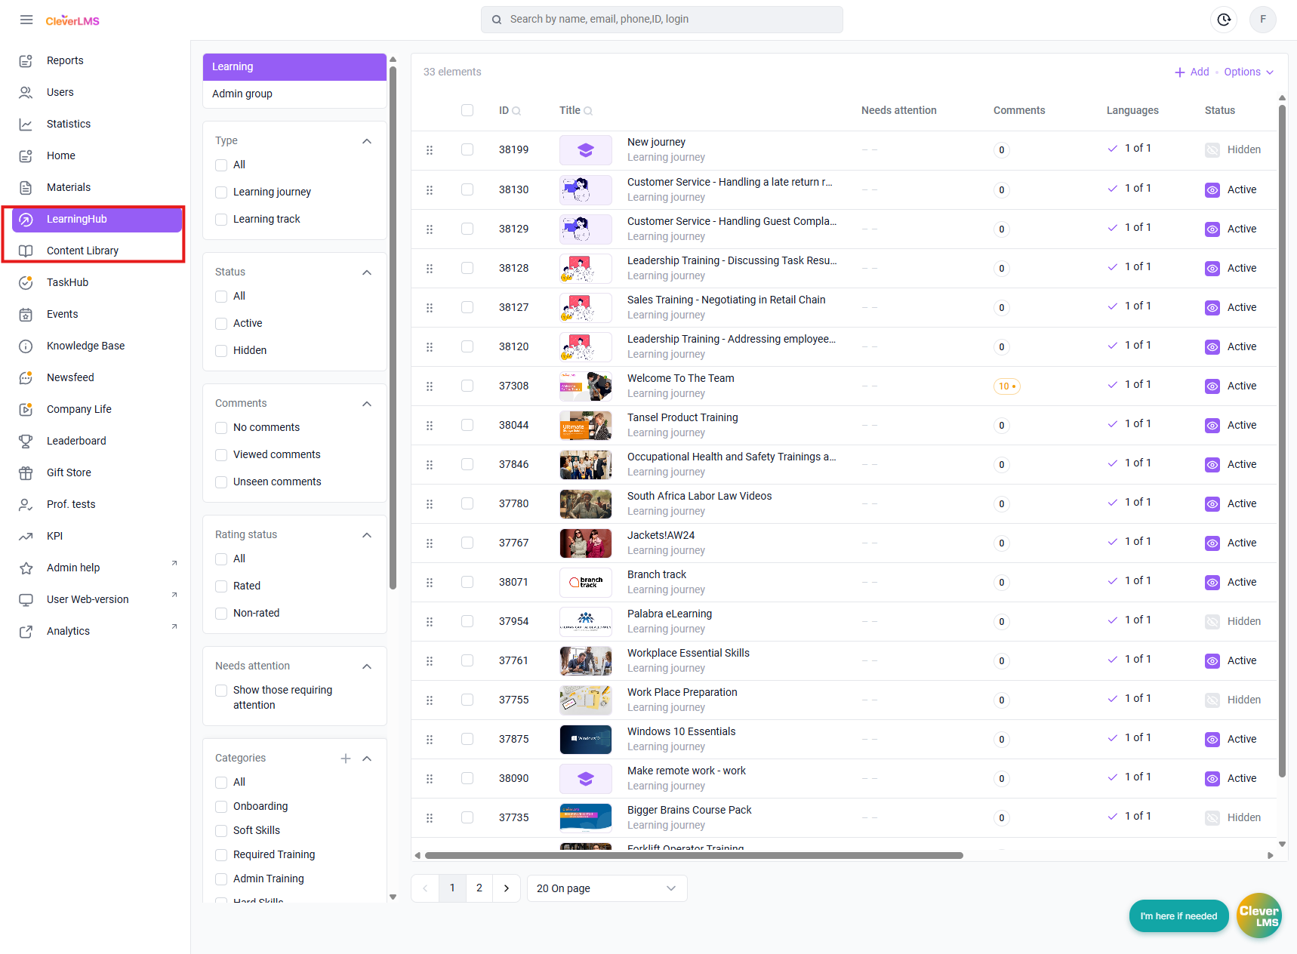
Task: Open the 20 On page dropdown
Action: point(606,888)
